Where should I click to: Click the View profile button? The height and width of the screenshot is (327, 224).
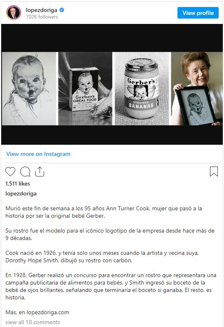[198, 13]
